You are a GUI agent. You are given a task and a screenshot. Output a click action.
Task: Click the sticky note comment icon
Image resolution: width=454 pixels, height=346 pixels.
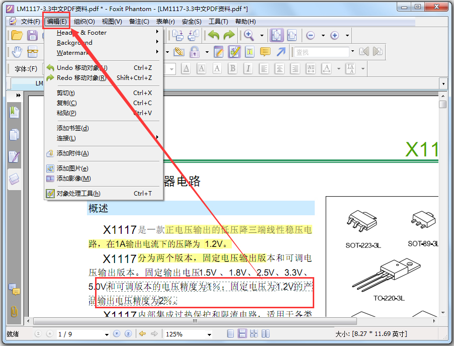pyautogui.click(x=265, y=52)
